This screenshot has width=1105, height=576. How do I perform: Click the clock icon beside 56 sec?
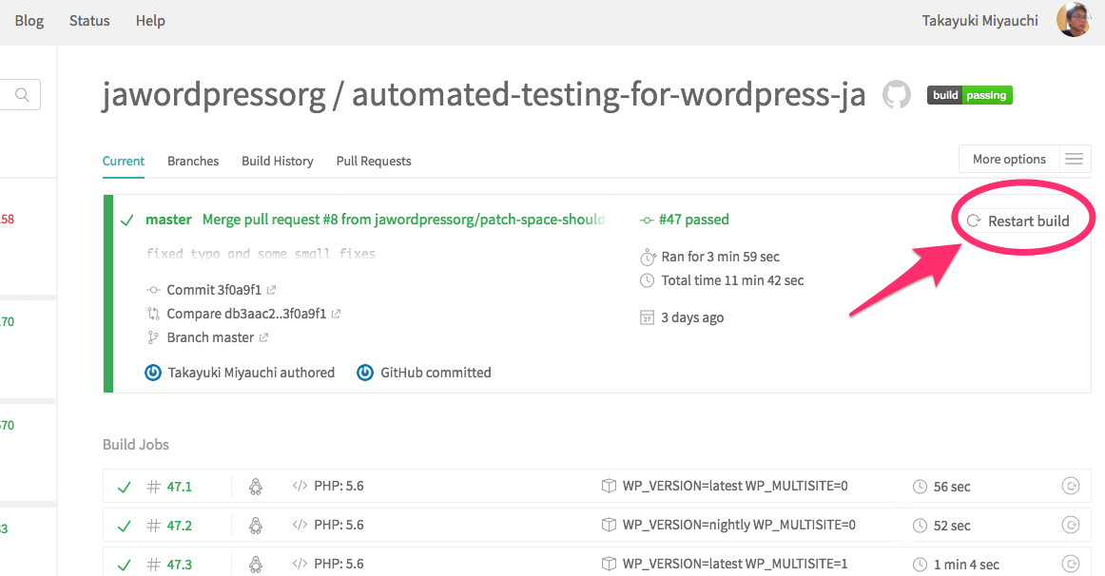click(920, 487)
